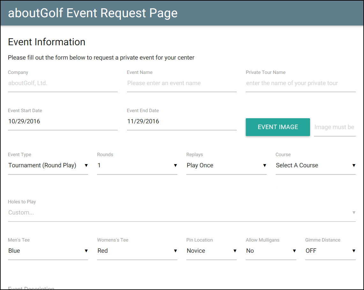The width and height of the screenshot is (364, 290).
Task: Open the Men's Tee dropdown
Action: [x=48, y=251]
